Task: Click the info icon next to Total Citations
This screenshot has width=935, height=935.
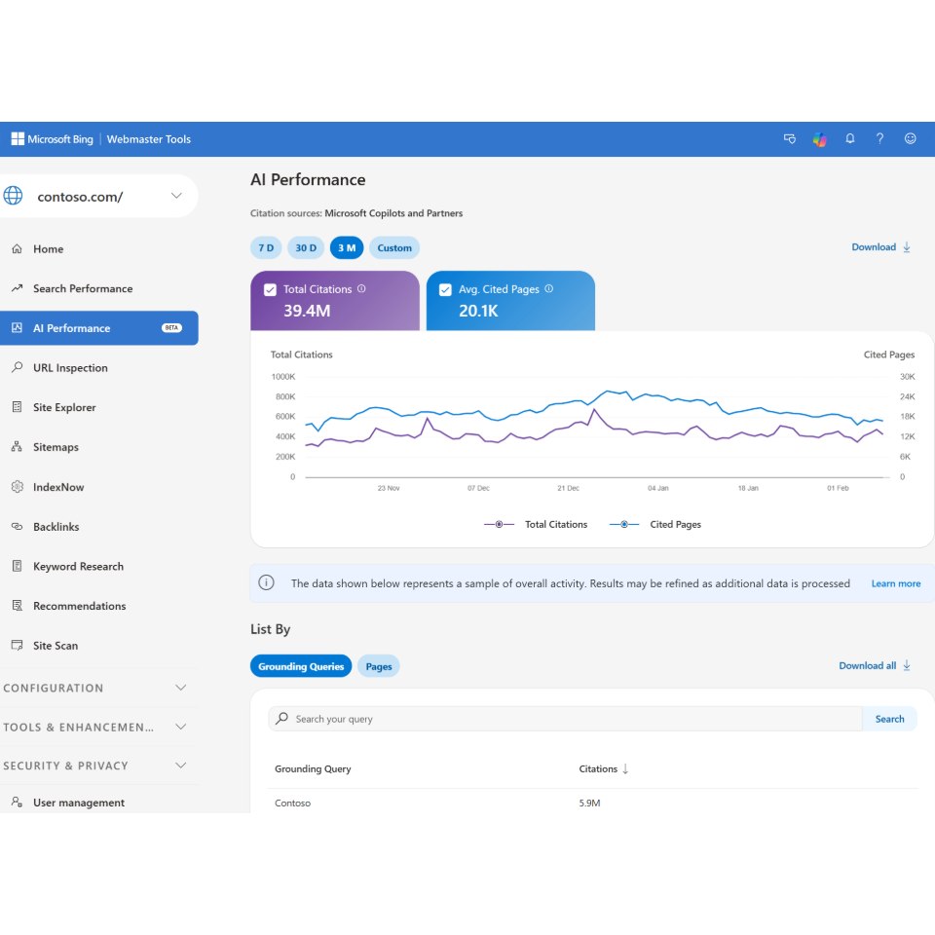Action: click(x=361, y=288)
